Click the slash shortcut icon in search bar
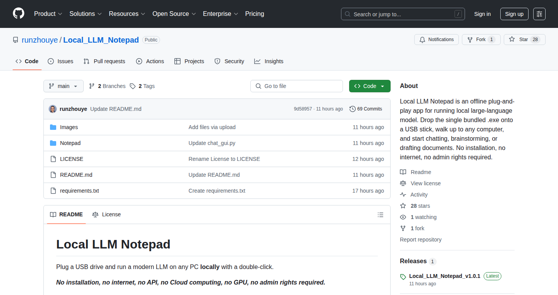Viewport: 558px width, 295px height. point(458,14)
